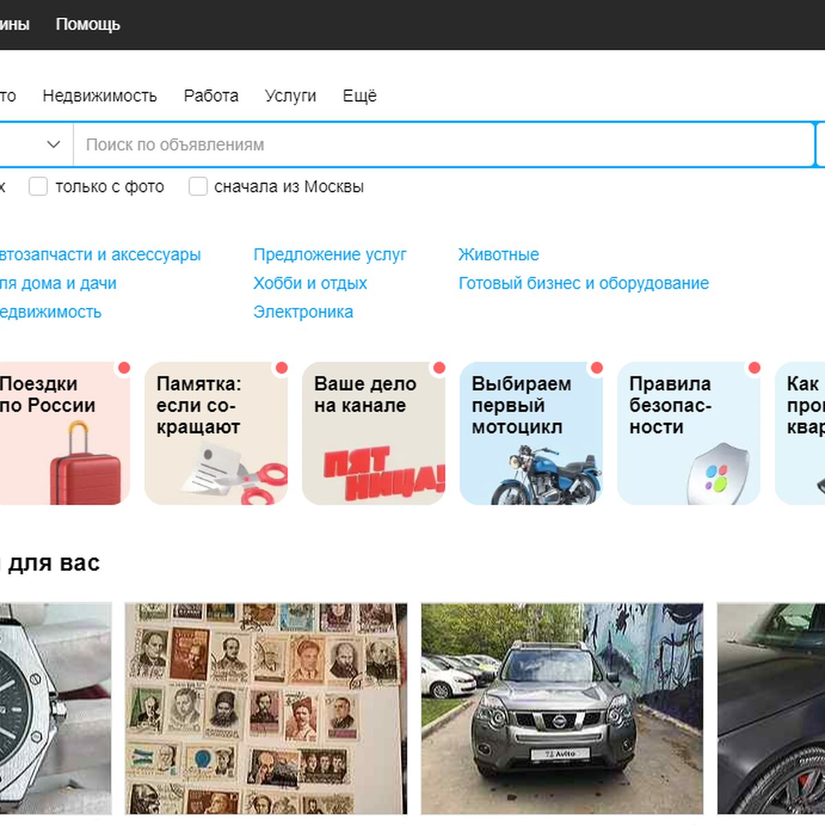The image size is (825, 825).
Task: Open the postage stamps collection listing photo
Action: 266,708
